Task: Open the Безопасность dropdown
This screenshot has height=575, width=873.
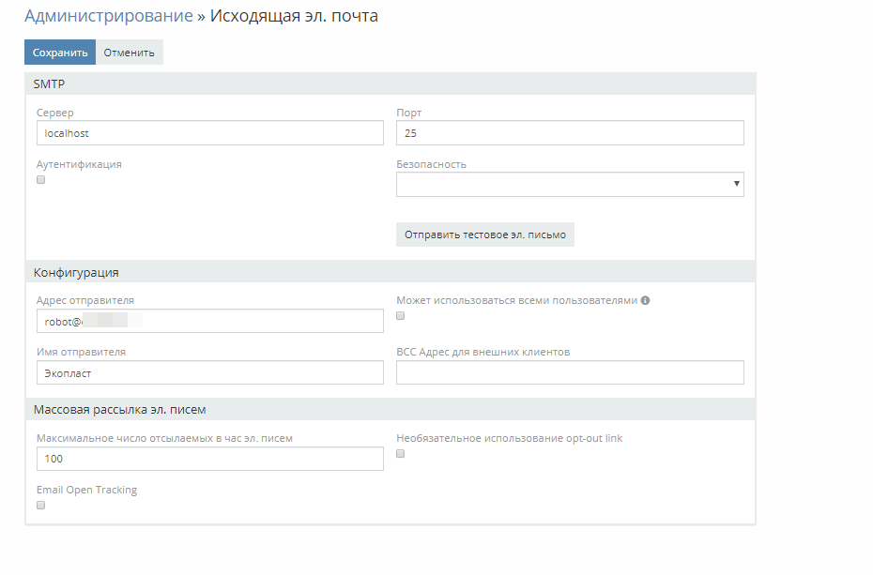Action: coord(570,185)
